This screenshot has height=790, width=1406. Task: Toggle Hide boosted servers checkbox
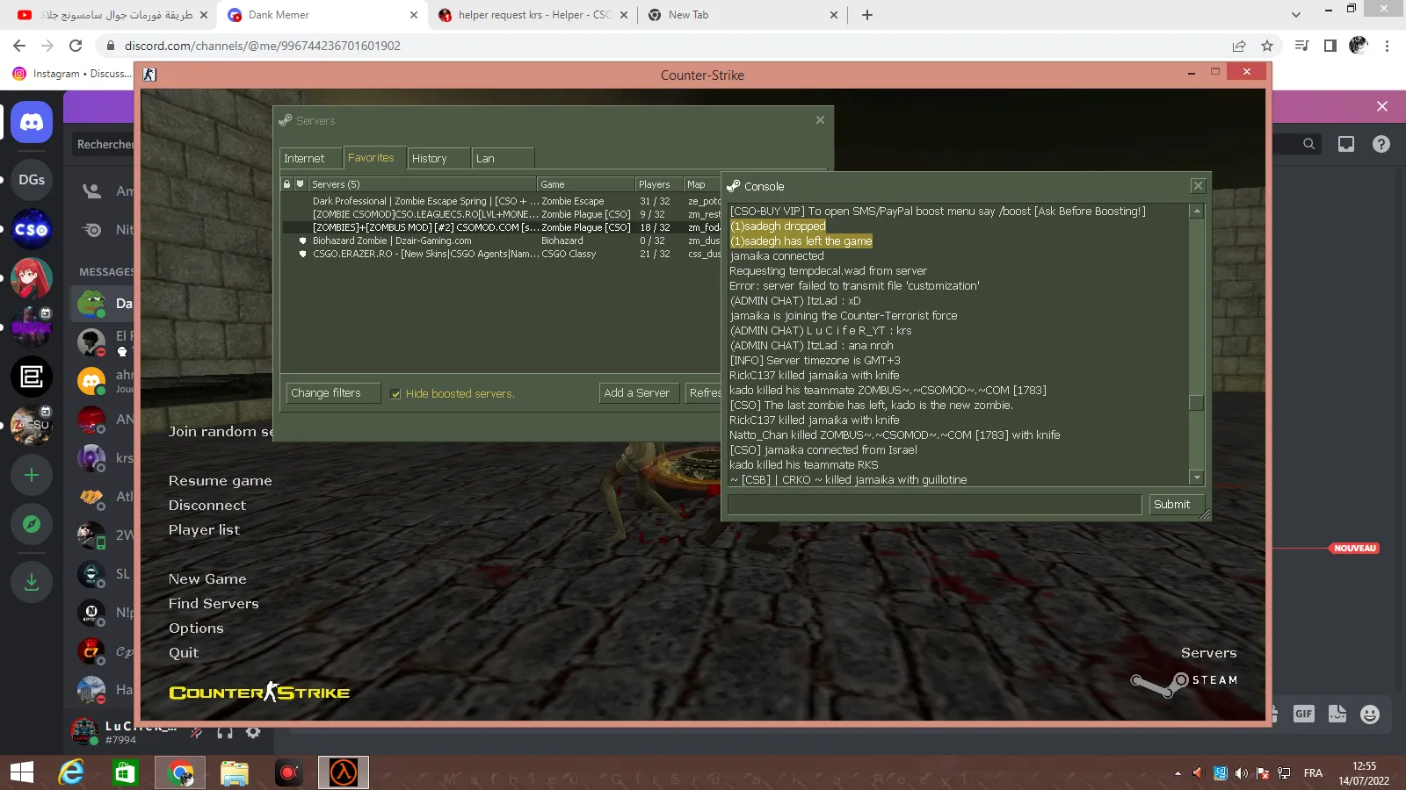395,394
